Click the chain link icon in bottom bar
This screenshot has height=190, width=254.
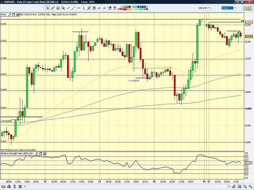pos(14,187)
